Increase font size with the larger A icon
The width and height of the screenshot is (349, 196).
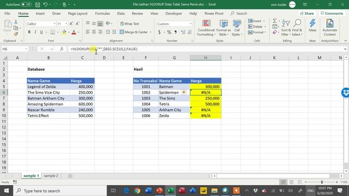point(71,23)
